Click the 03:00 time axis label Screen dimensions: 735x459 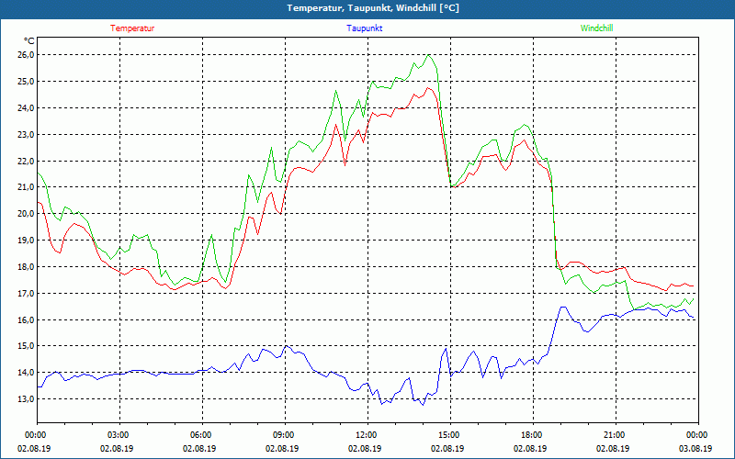click(x=119, y=435)
